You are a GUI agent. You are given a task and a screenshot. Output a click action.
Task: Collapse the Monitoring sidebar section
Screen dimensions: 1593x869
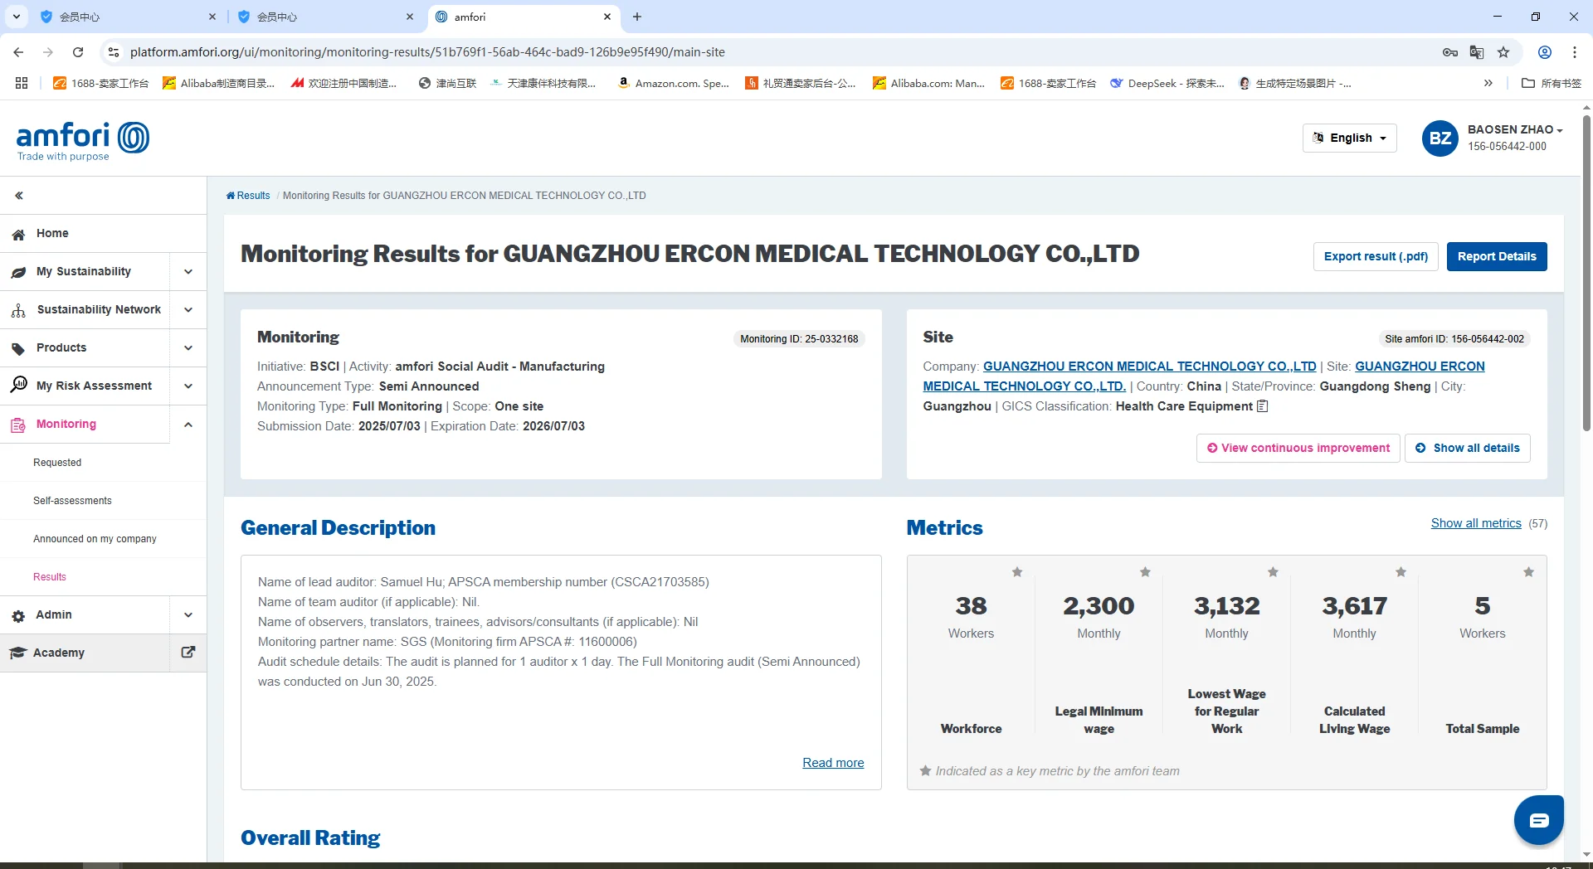pyautogui.click(x=188, y=425)
